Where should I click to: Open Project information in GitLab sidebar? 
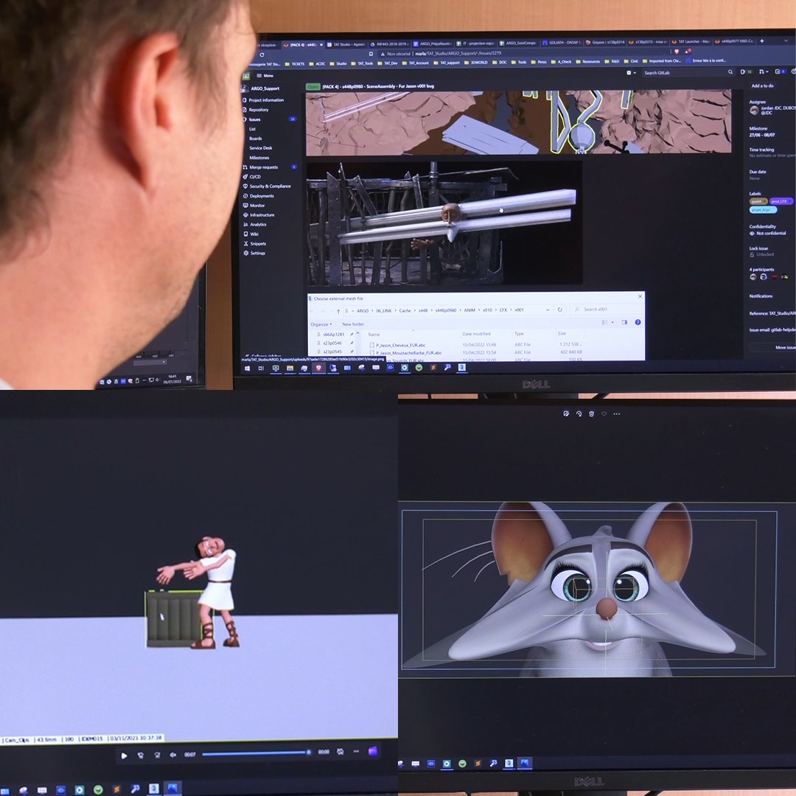(x=263, y=100)
